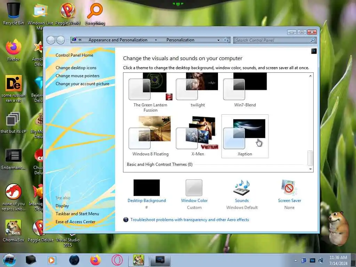Open the help icon at top right of pane
The width and height of the screenshot is (356, 267).
[x=314, y=51]
